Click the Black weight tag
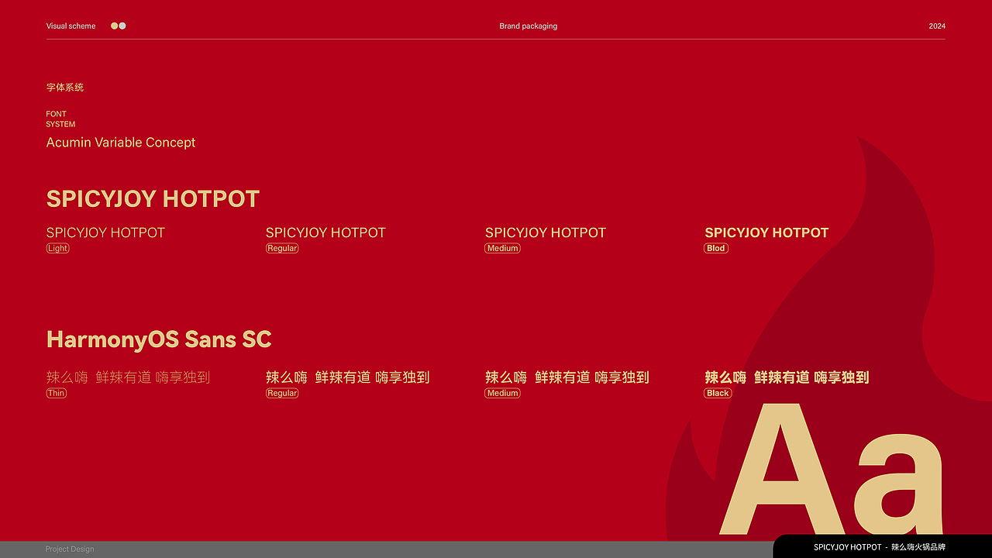 pos(718,393)
